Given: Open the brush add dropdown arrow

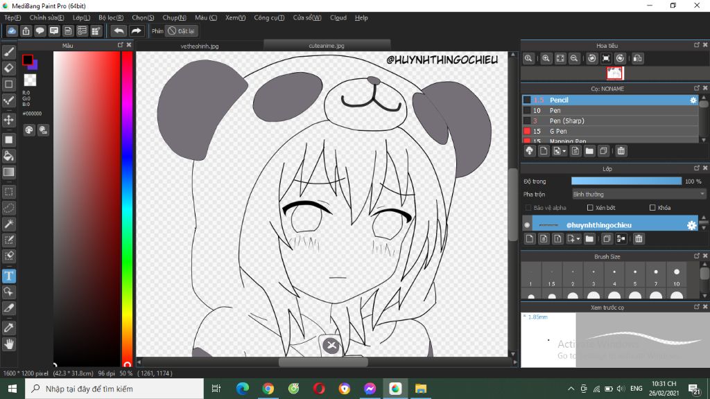Looking at the screenshot, I should point(564,151).
